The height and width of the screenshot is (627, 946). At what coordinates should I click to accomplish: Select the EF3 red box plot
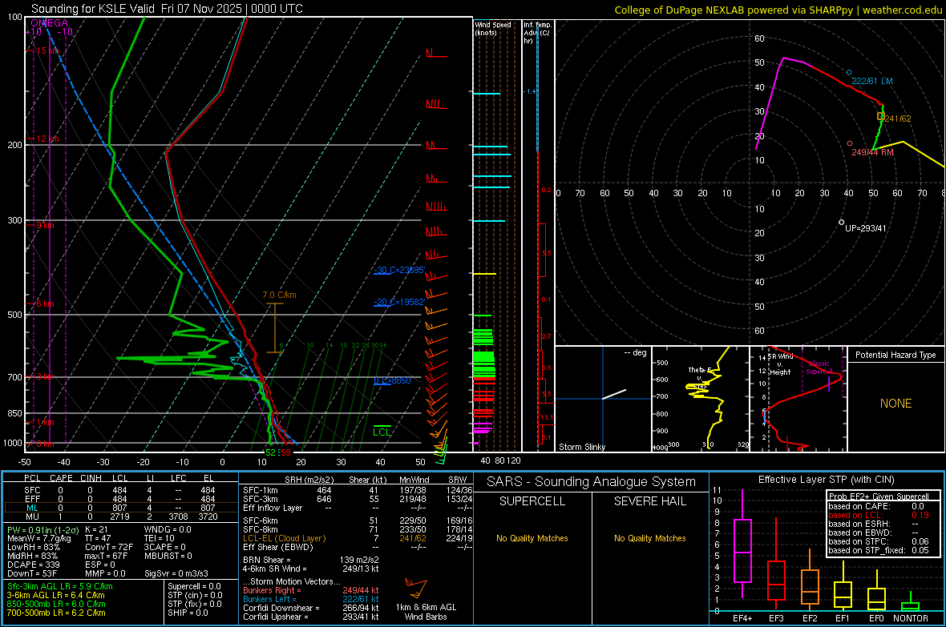(x=776, y=564)
